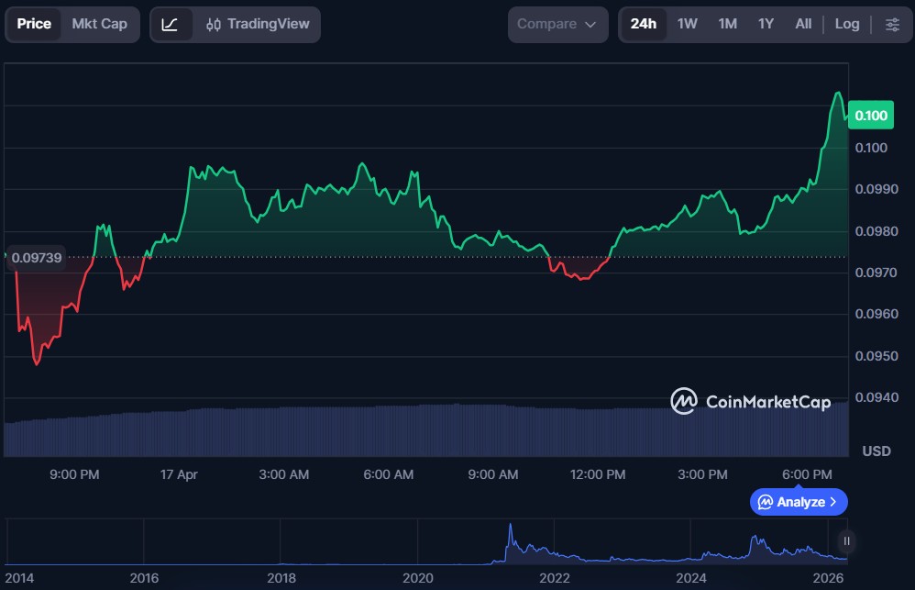Screen dimensions: 915x590
Task: Switch chart to Price view
Action: pos(34,24)
